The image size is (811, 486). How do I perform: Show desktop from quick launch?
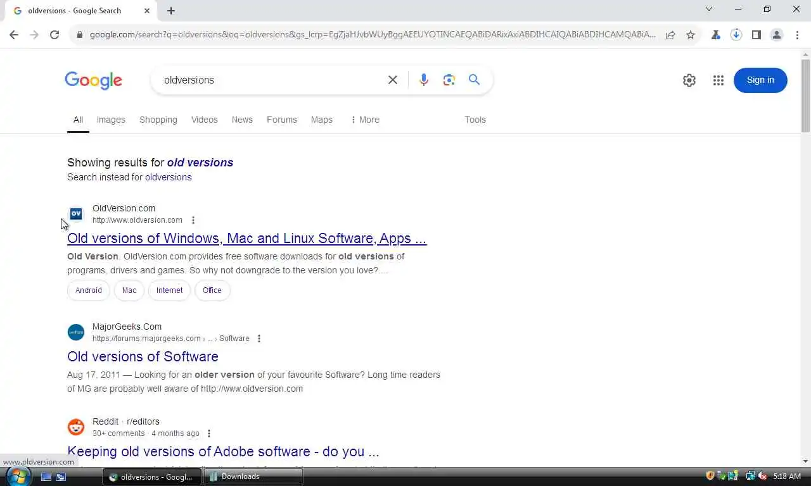point(46,477)
